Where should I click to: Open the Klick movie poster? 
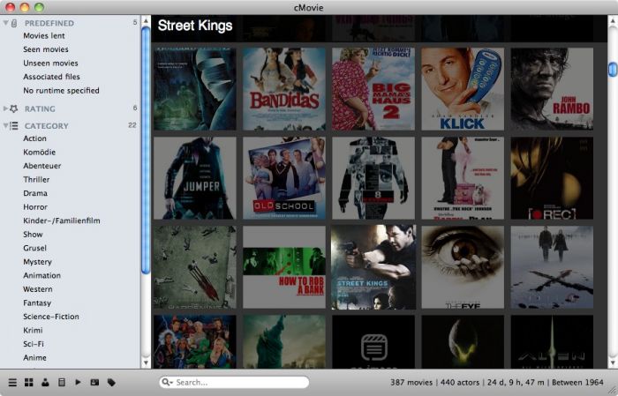pyautogui.click(x=463, y=89)
